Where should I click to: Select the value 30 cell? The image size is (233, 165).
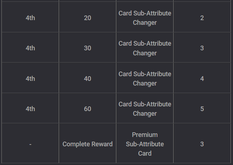(x=88, y=48)
